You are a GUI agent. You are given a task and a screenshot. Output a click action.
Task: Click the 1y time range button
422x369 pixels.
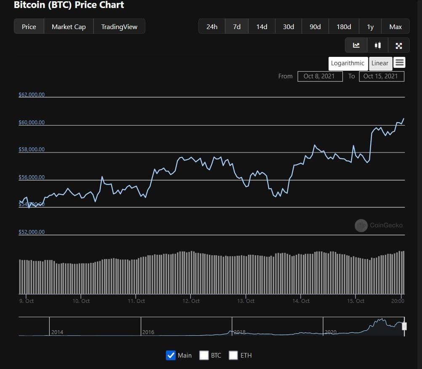pyautogui.click(x=370, y=27)
